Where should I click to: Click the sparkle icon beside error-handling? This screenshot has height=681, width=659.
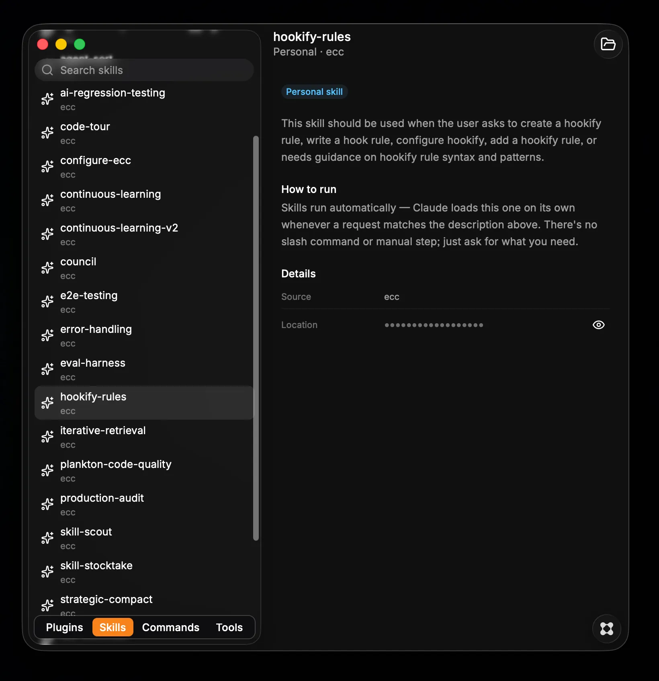[x=47, y=335]
